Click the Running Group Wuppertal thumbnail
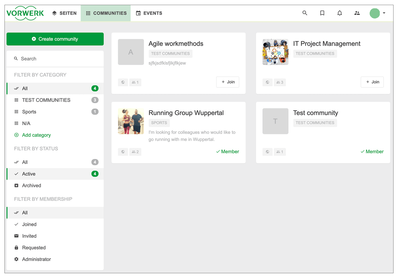The image size is (398, 278). pyautogui.click(x=131, y=121)
